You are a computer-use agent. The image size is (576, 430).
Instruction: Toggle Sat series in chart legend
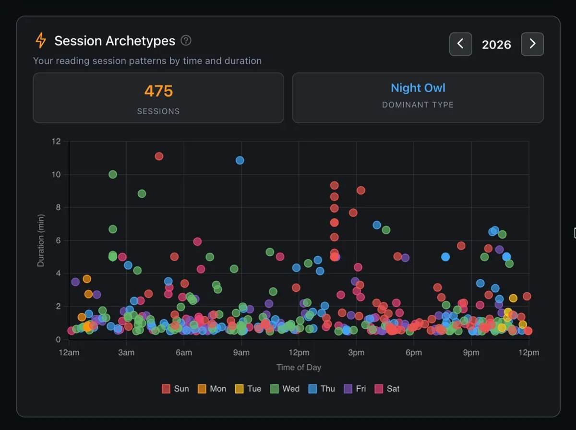[387, 389]
